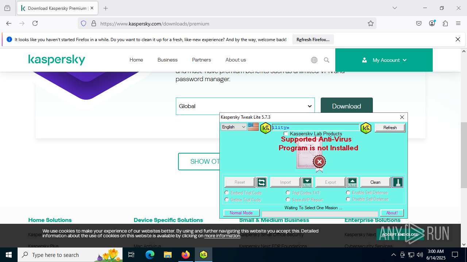Screen dimensions: 467x262
Task: Click the Clean button
Action: tap(375, 182)
